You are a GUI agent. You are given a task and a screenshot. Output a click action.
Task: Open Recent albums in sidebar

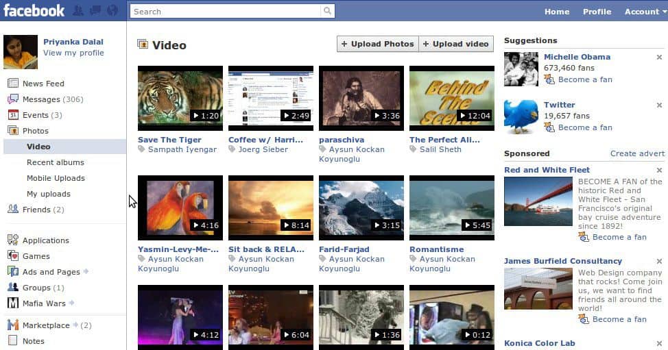(56, 162)
